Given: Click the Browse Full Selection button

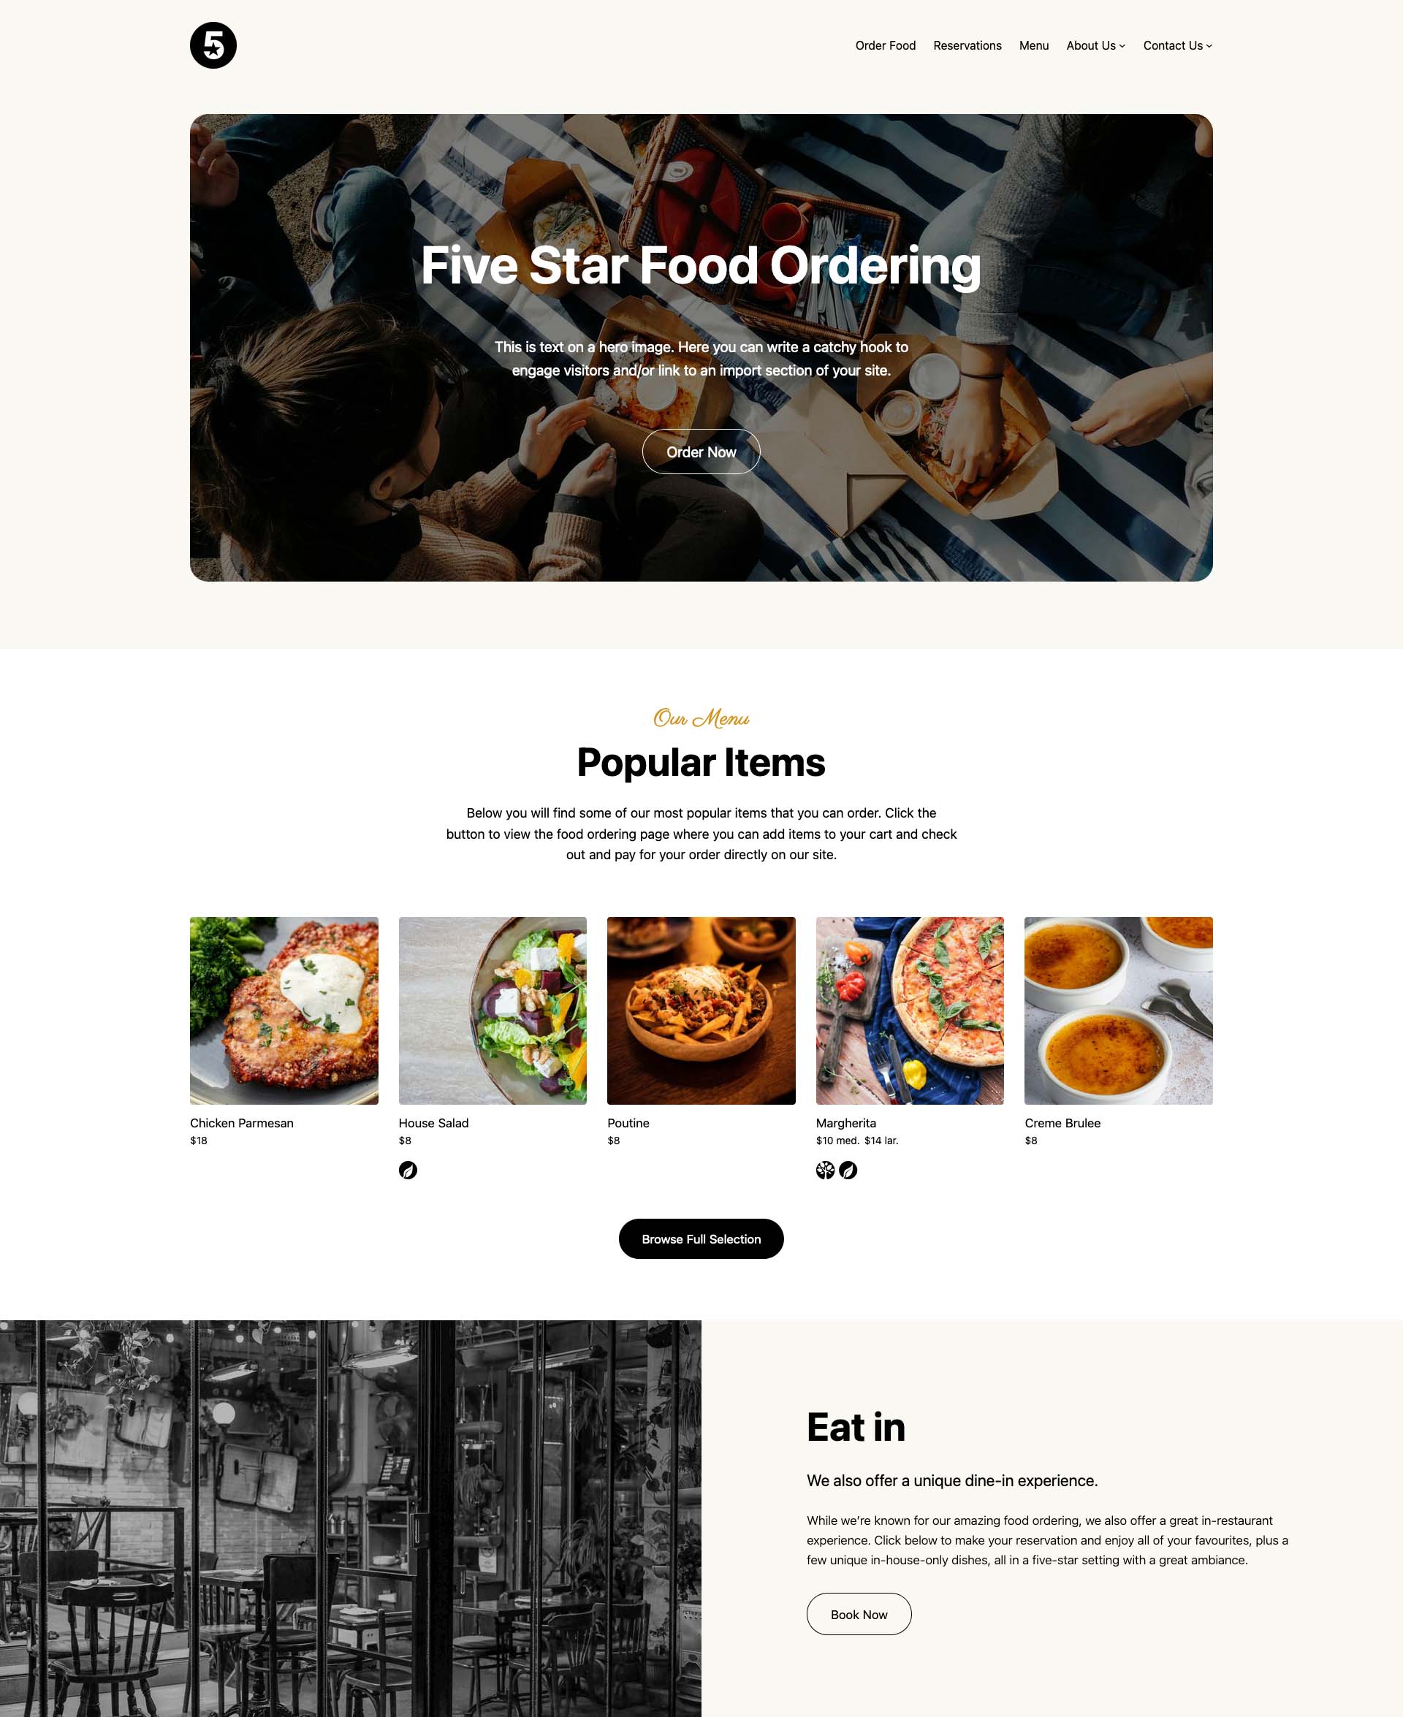Looking at the screenshot, I should [x=701, y=1238].
